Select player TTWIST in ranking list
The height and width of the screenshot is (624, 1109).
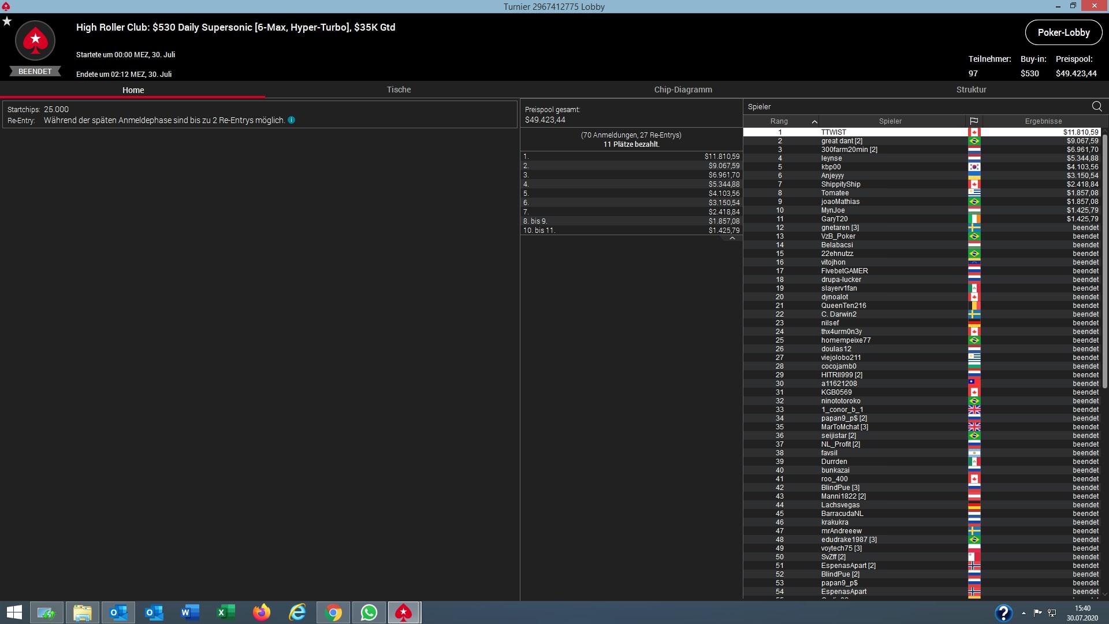(x=833, y=132)
